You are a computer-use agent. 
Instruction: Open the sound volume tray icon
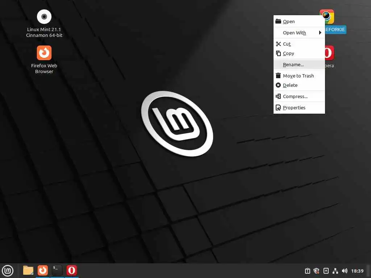pyautogui.click(x=345, y=271)
